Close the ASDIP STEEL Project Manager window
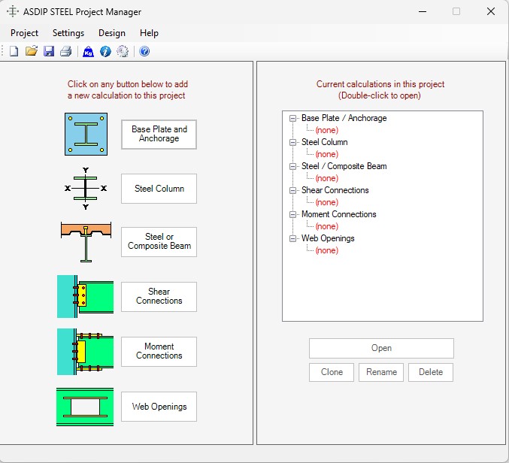Viewport: 509px width, 463px height. (x=490, y=12)
